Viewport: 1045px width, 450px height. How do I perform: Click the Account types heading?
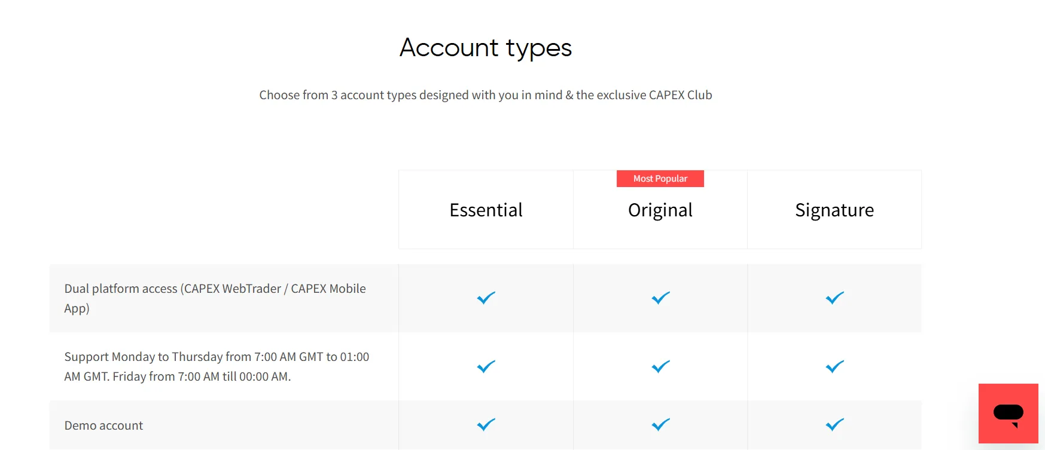486,48
